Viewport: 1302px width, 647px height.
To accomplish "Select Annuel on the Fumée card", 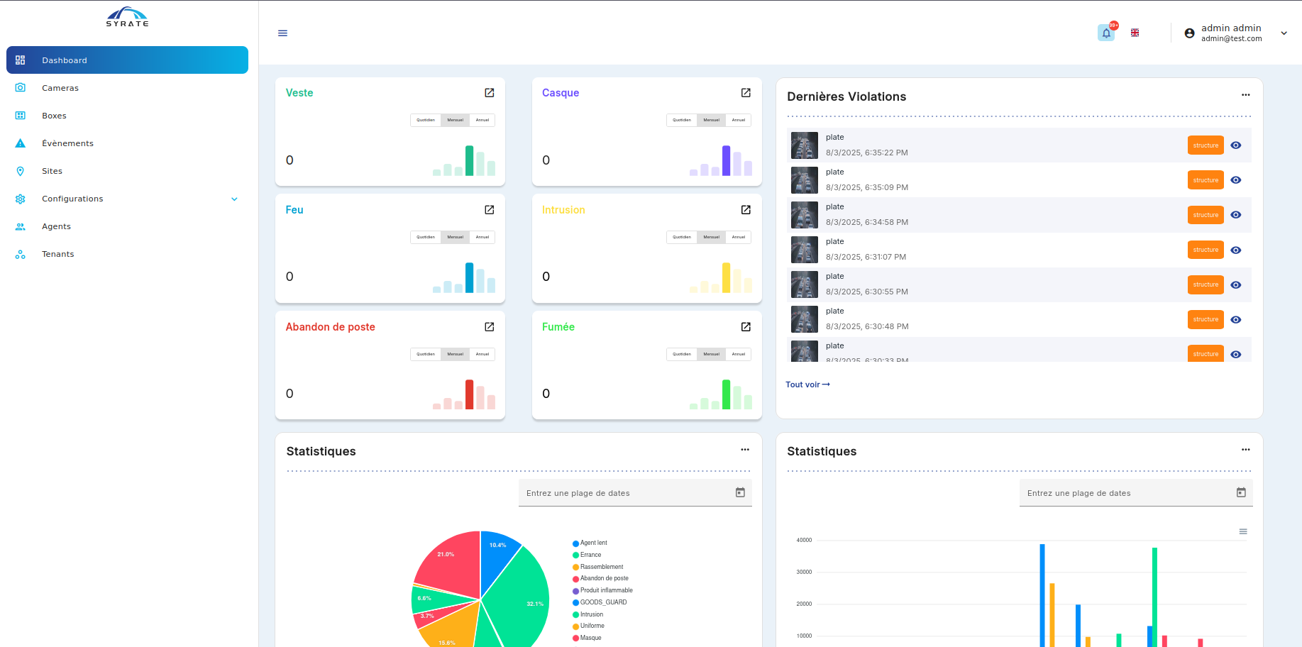I will 739,354.
